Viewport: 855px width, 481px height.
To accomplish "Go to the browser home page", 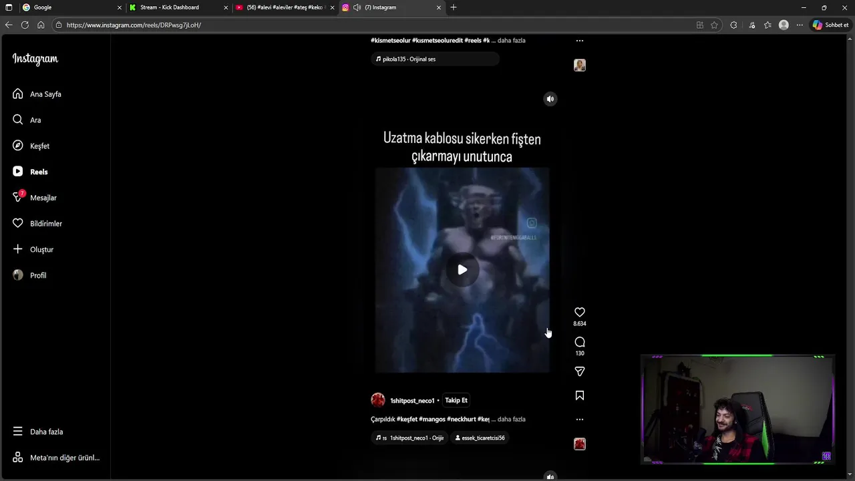I will 41,25.
